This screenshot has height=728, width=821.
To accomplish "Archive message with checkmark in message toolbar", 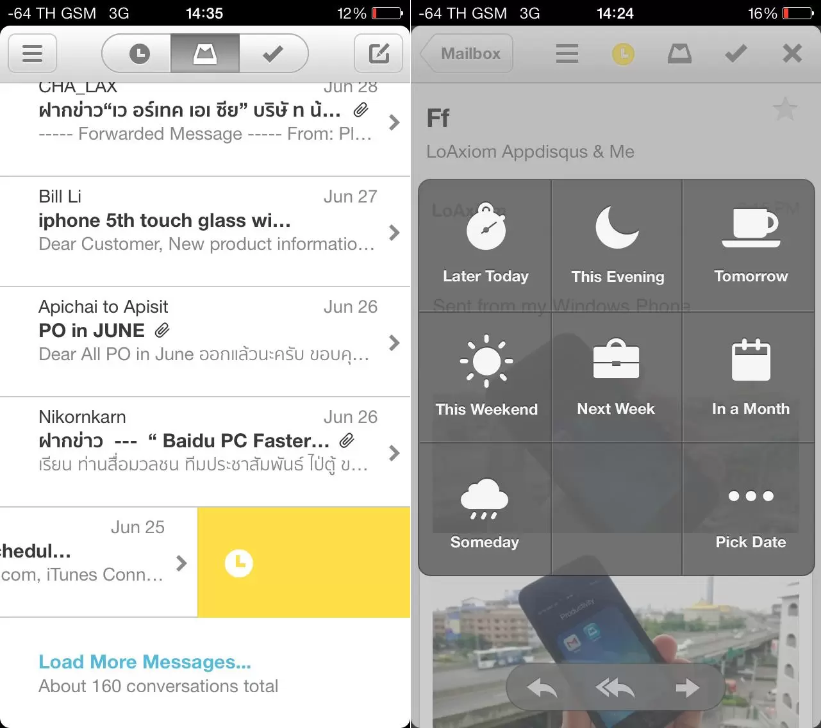I will point(736,53).
